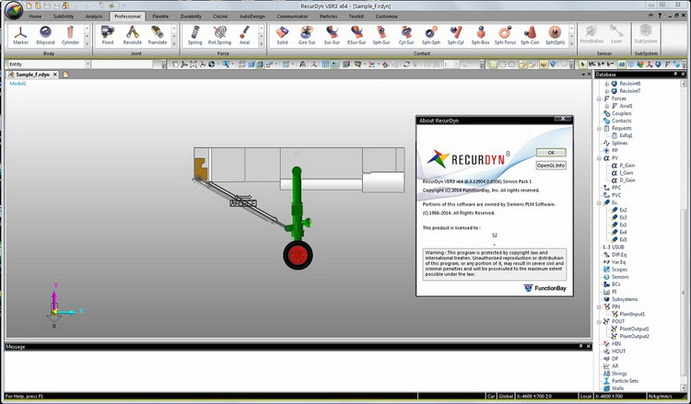Click the Laser sensor tool

616,35
